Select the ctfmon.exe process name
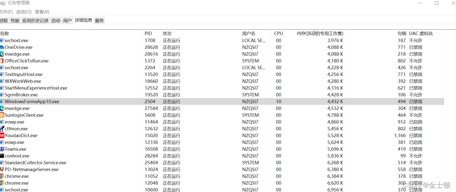Viewport: 456px width, 192px height. 16,129
